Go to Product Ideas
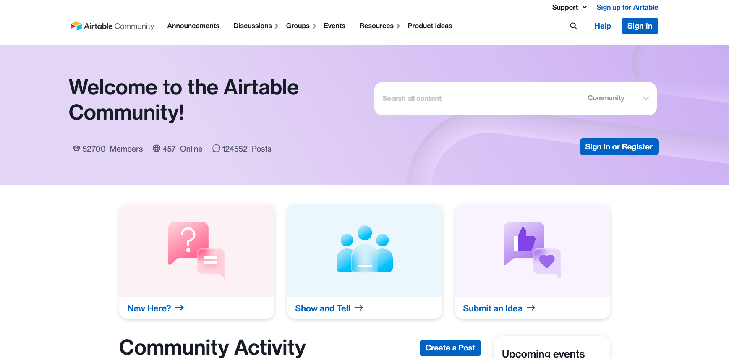729x358 pixels. click(430, 26)
